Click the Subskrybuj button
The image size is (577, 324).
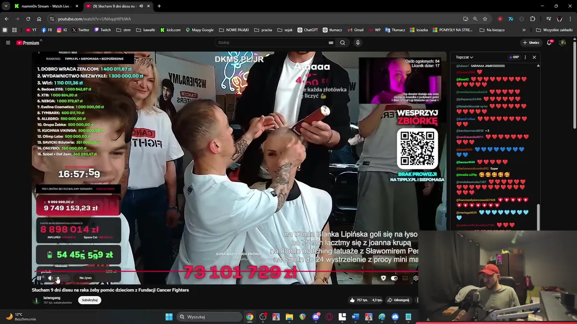coord(89,300)
